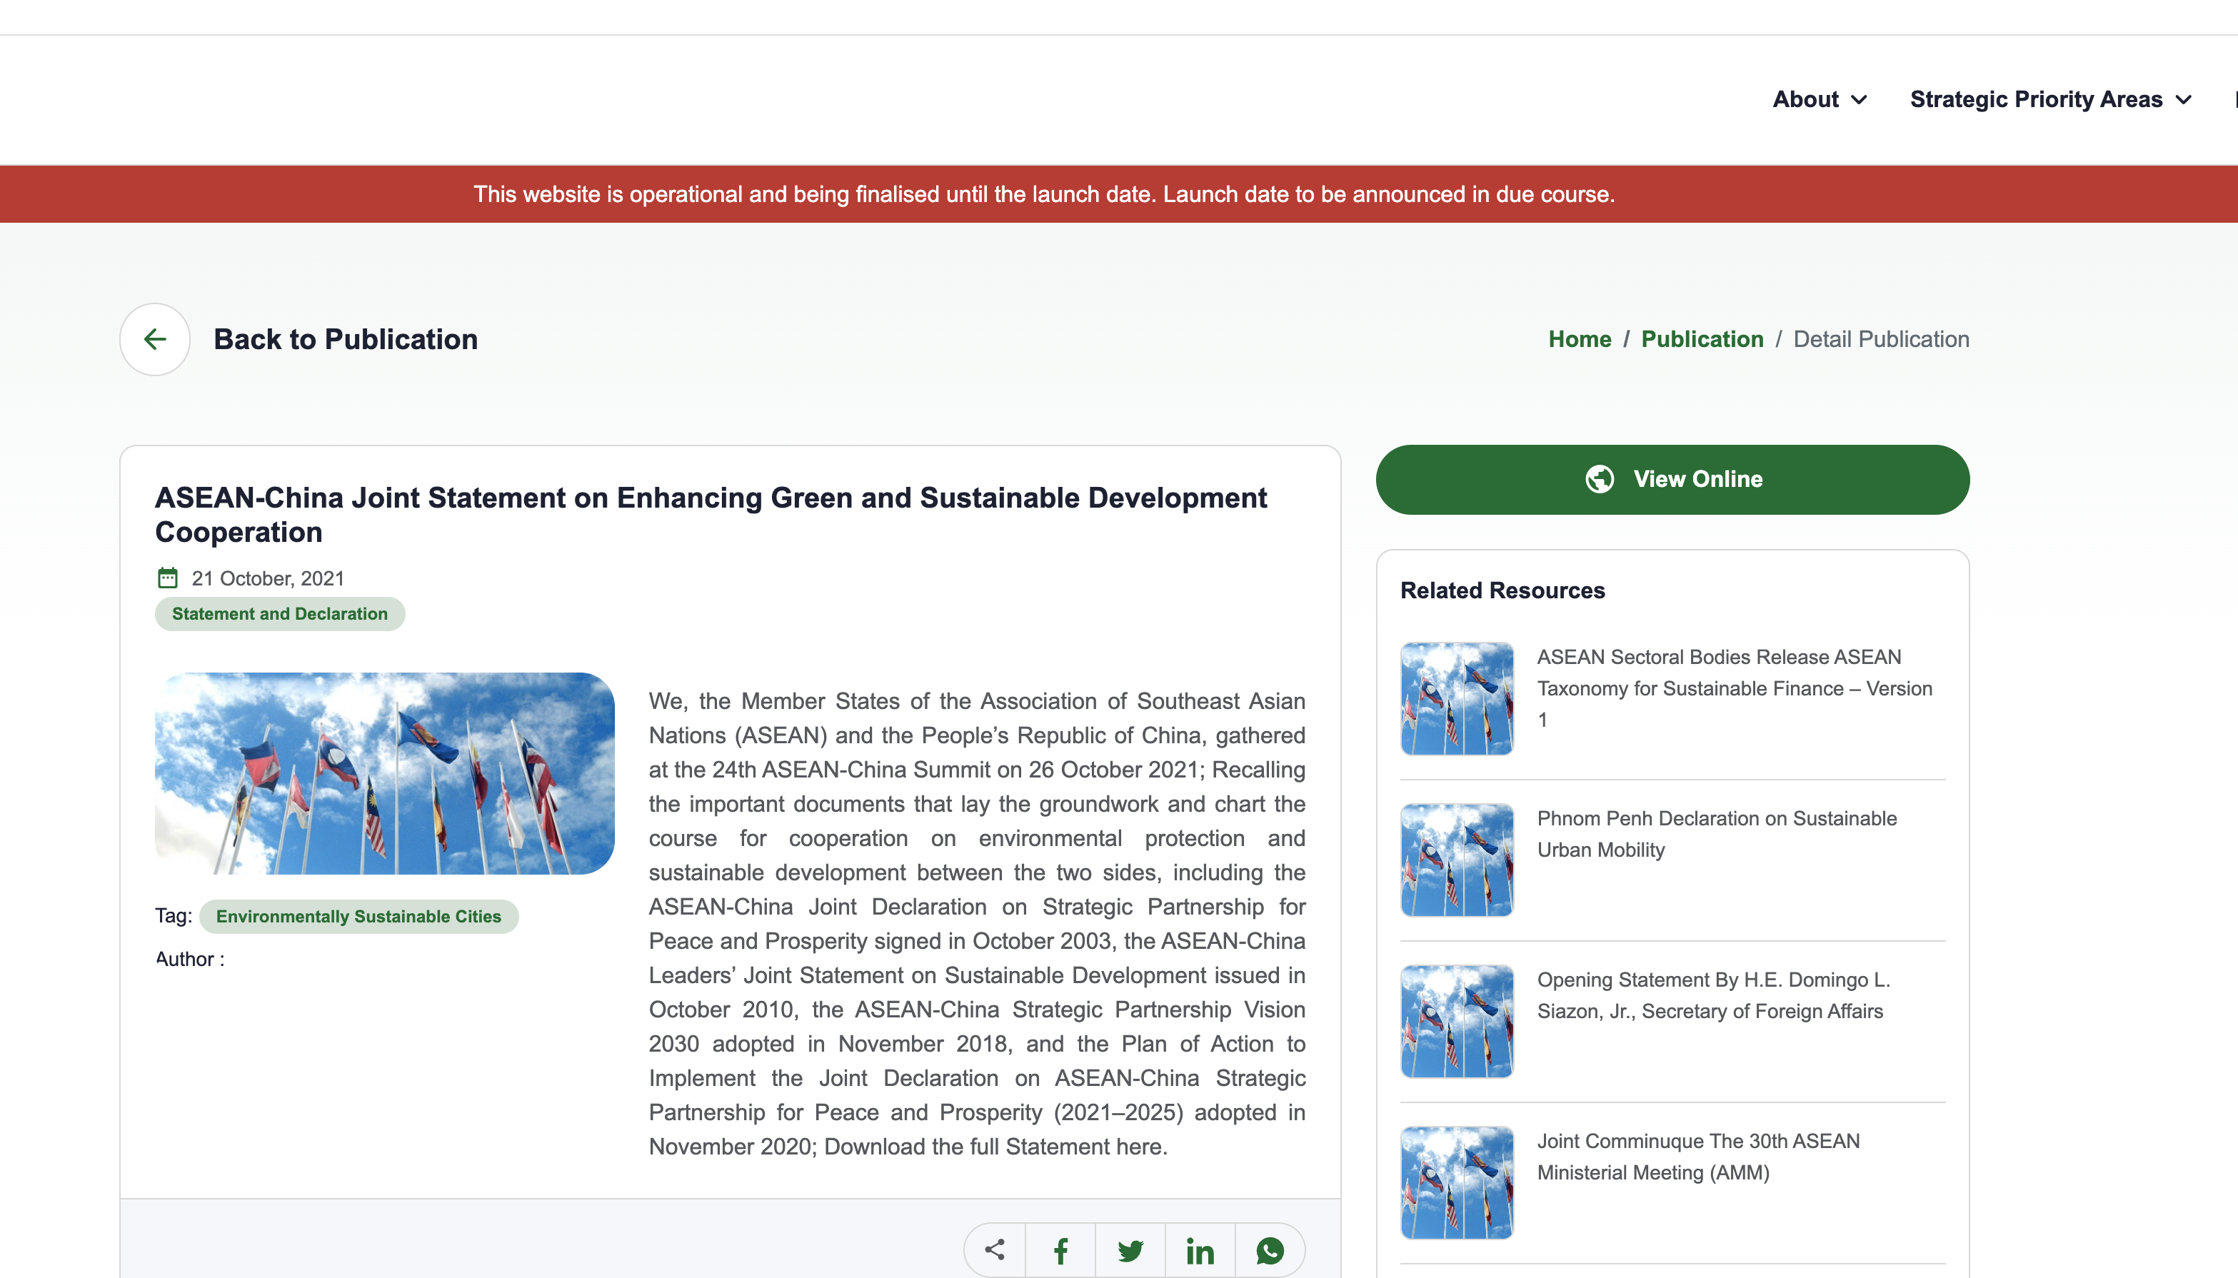Click thumbnail for ASEAN Taxonomy resource
This screenshot has height=1278, width=2238.
click(1457, 699)
